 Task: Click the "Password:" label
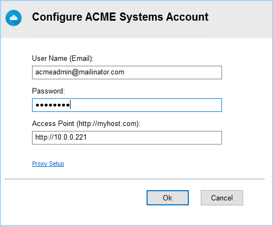48,91
